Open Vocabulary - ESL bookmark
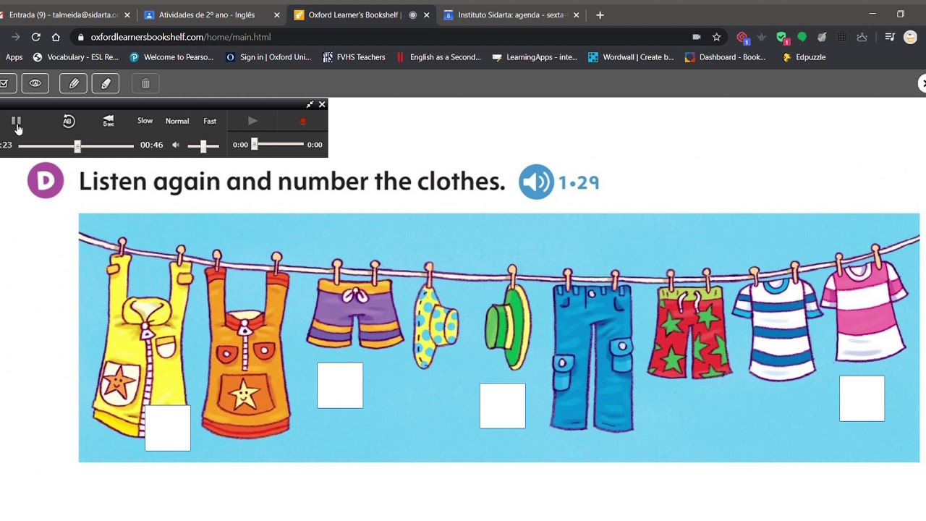926x521 pixels. (x=76, y=57)
